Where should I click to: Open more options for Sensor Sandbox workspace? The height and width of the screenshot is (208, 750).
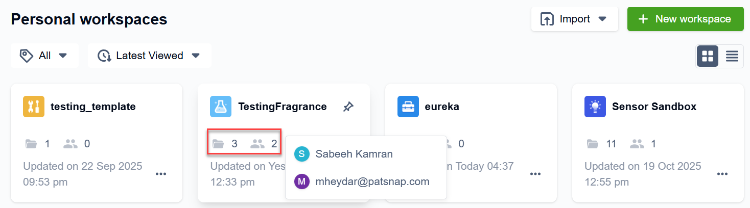[x=722, y=174]
